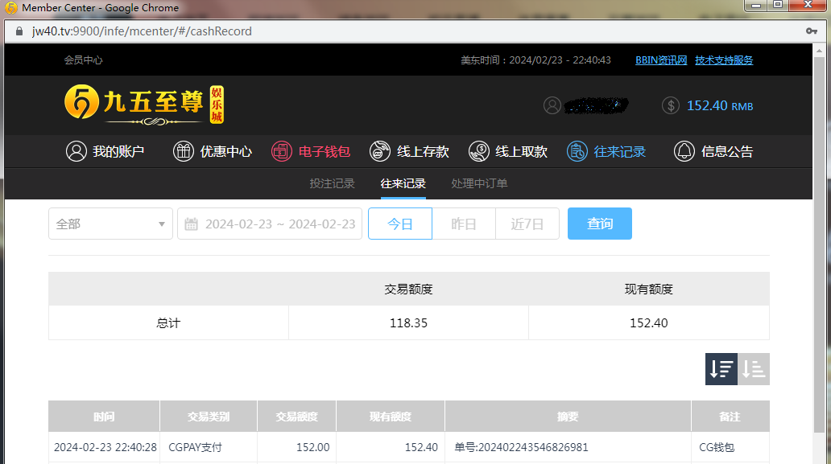Select the 往来记录 records icon
Viewport: 831px width, 464px height.
[577, 151]
